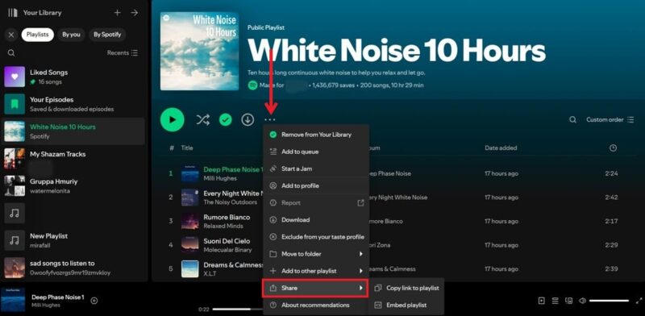Mute volume with speaker icon
Screen dimensions: 645x316
582,301
